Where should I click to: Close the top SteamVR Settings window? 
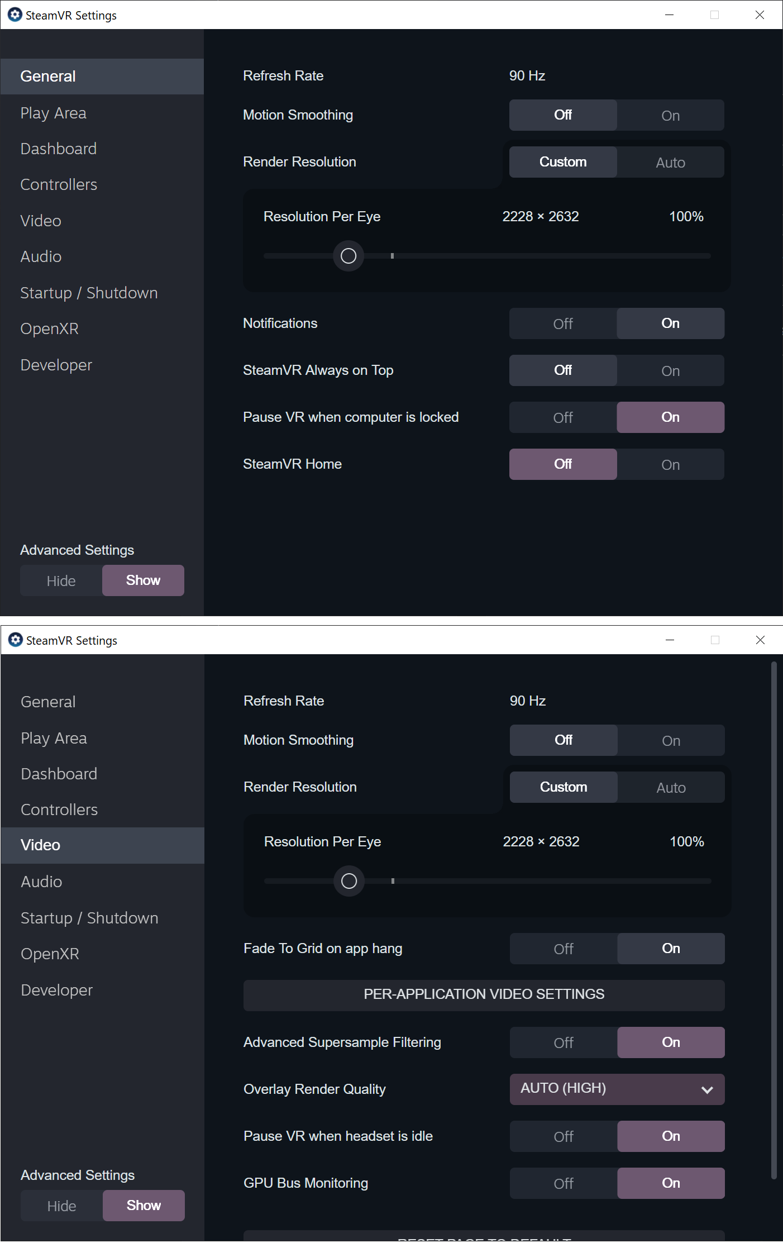pos(760,15)
